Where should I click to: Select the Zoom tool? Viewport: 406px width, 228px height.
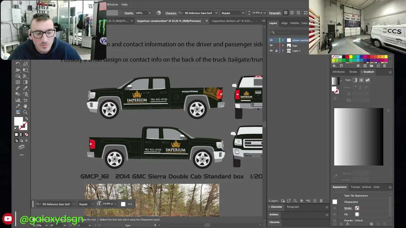coord(25,112)
